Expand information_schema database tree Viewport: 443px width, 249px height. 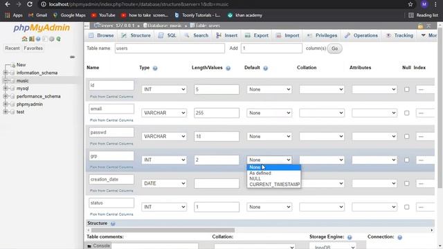point(6,73)
